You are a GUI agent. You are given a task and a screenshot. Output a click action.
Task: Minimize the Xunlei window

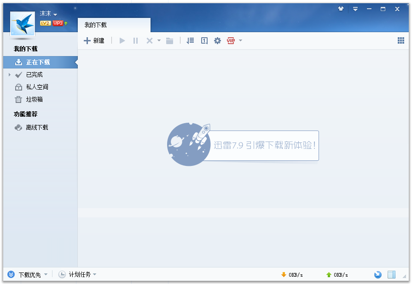pyautogui.click(x=369, y=9)
